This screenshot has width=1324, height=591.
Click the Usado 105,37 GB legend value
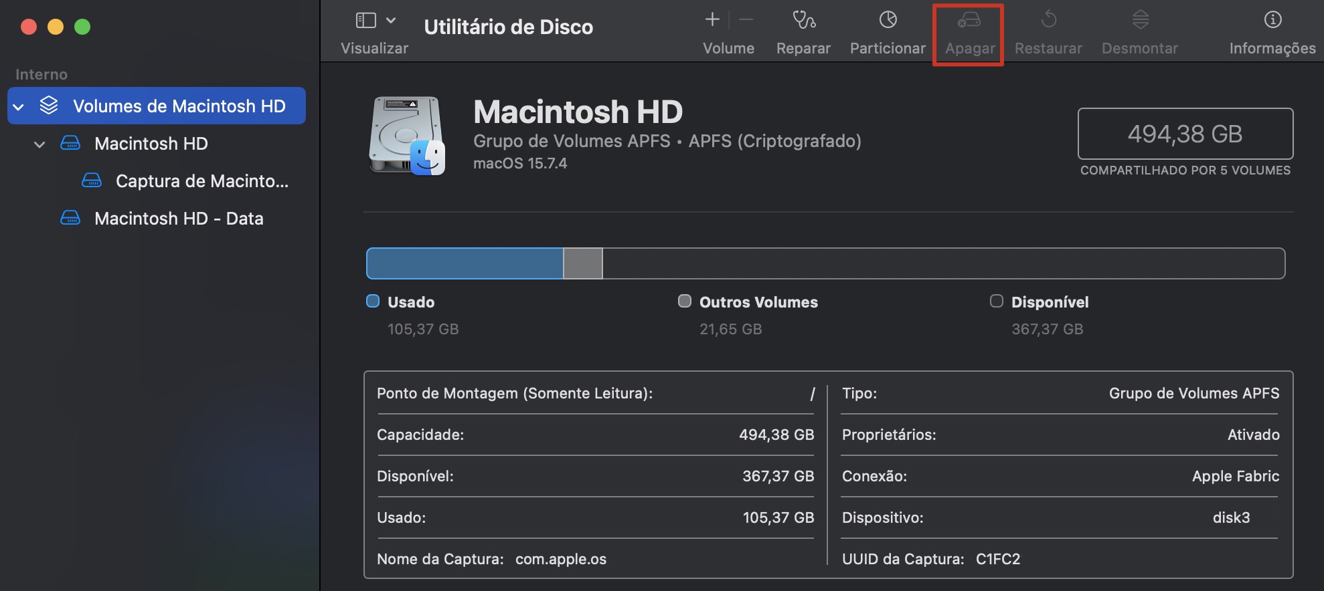[x=423, y=329]
